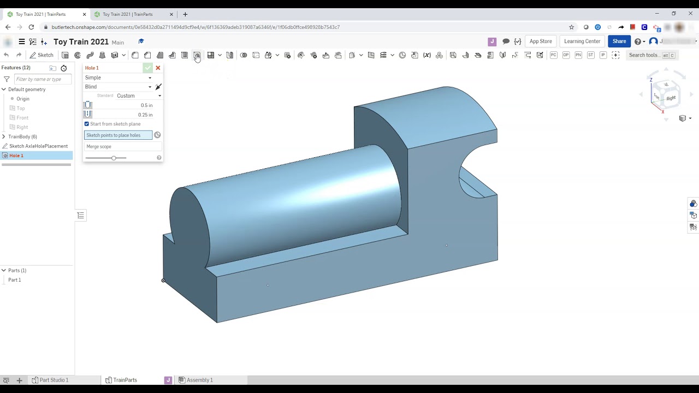
Task: Open the Learning Center
Action: click(x=582, y=41)
